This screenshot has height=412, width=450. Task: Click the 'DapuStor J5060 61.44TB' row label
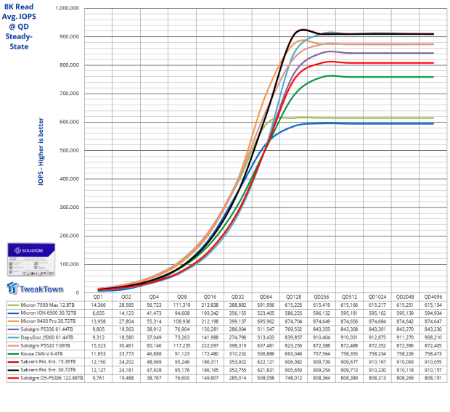(x=47, y=337)
